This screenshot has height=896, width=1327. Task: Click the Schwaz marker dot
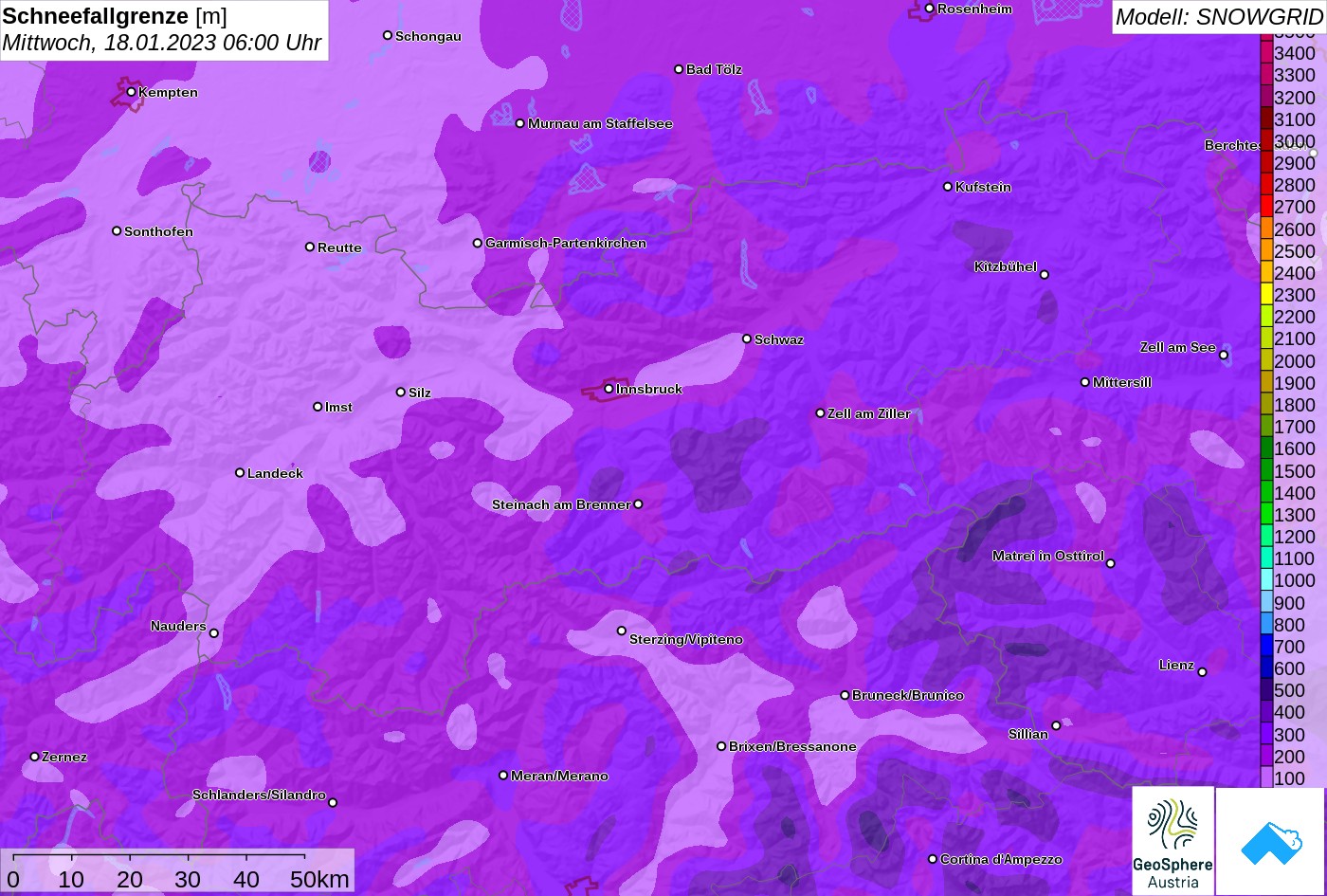tap(746, 338)
